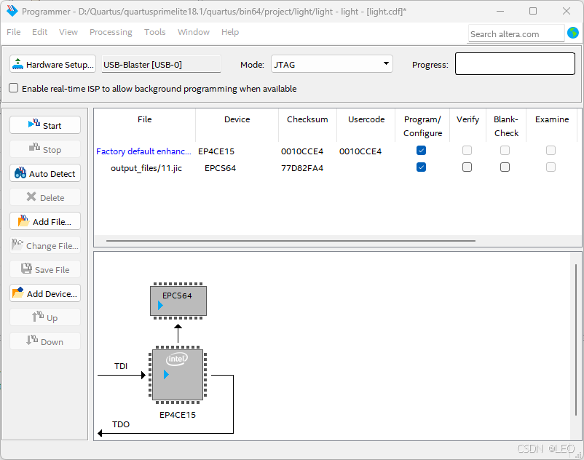Image resolution: width=584 pixels, height=460 pixels.
Task: Maximize the Programmer window
Action: pos(533,11)
